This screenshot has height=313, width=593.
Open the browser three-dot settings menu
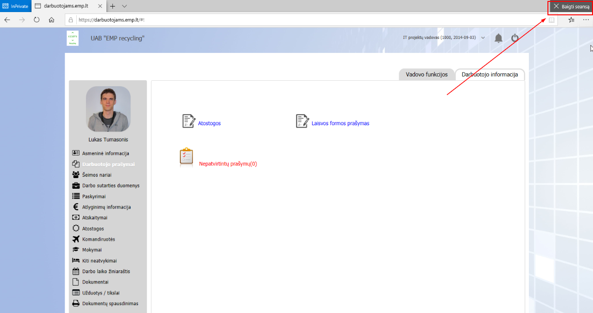(x=586, y=20)
